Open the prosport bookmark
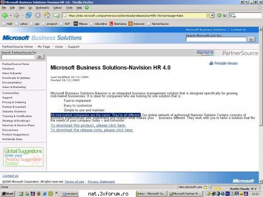 (x=50, y=24)
